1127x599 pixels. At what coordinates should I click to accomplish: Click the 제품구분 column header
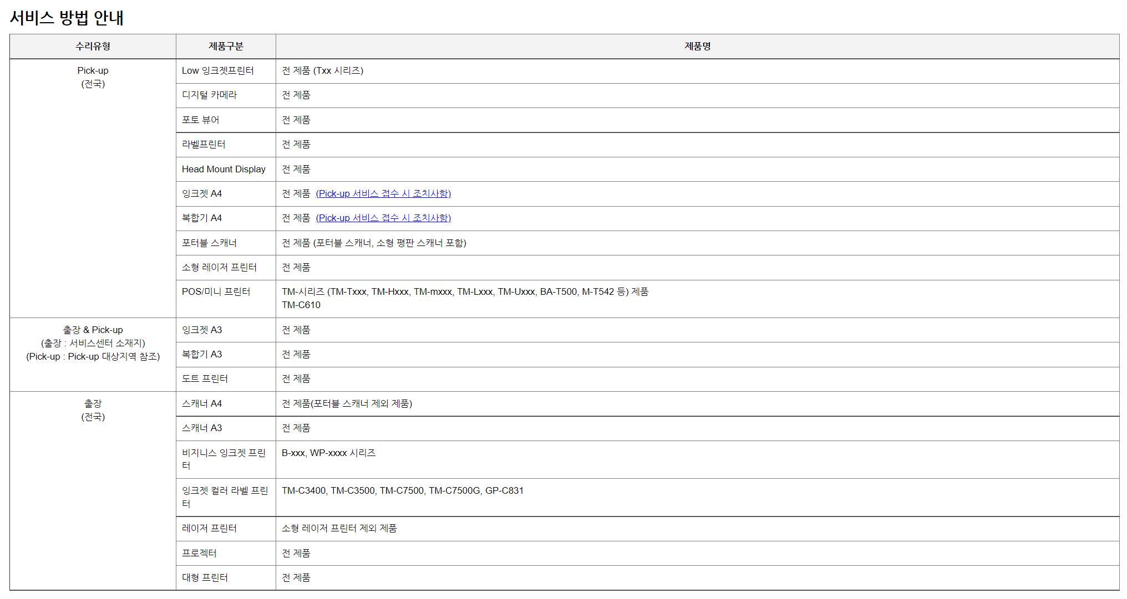point(226,47)
